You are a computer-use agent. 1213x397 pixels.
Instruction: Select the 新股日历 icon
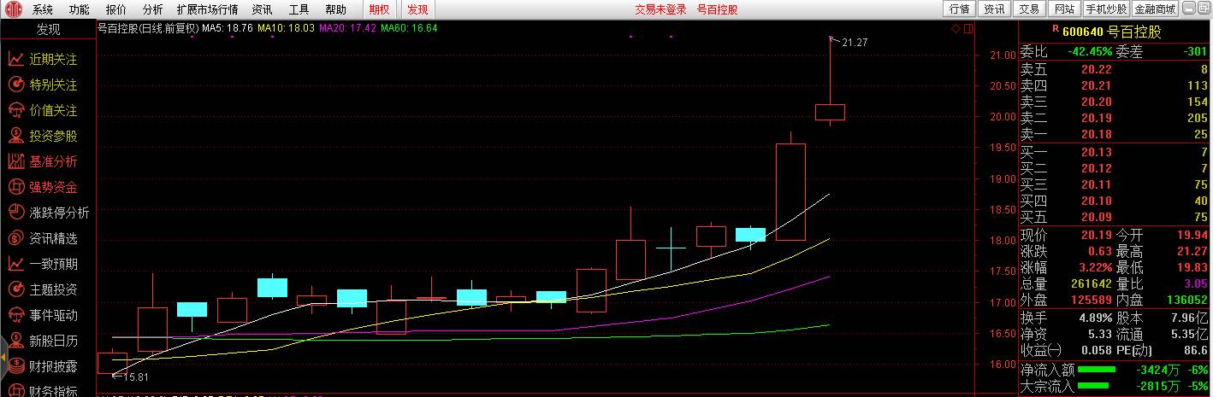tap(15, 342)
